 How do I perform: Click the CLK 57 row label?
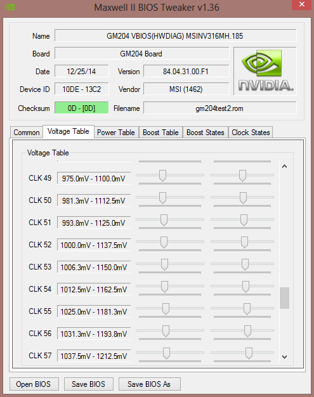click(x=40, y=356)
